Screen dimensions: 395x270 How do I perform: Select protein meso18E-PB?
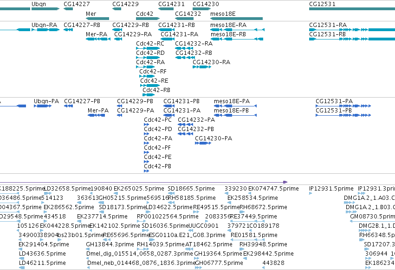pyautogui.click(x=235, y=115)
